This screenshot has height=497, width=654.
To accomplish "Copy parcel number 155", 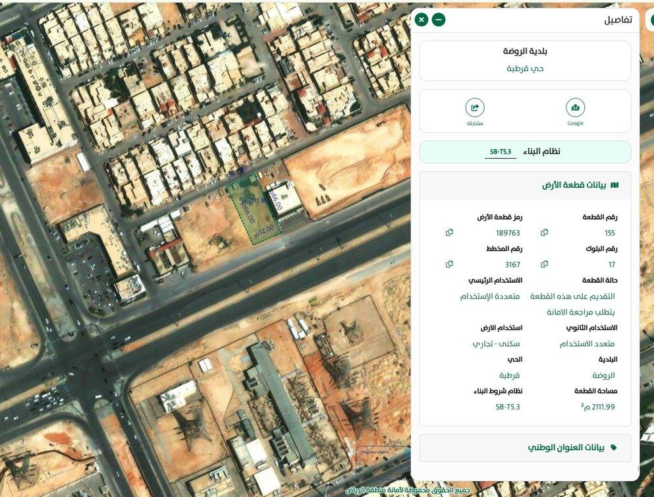I will coord(544,233).
